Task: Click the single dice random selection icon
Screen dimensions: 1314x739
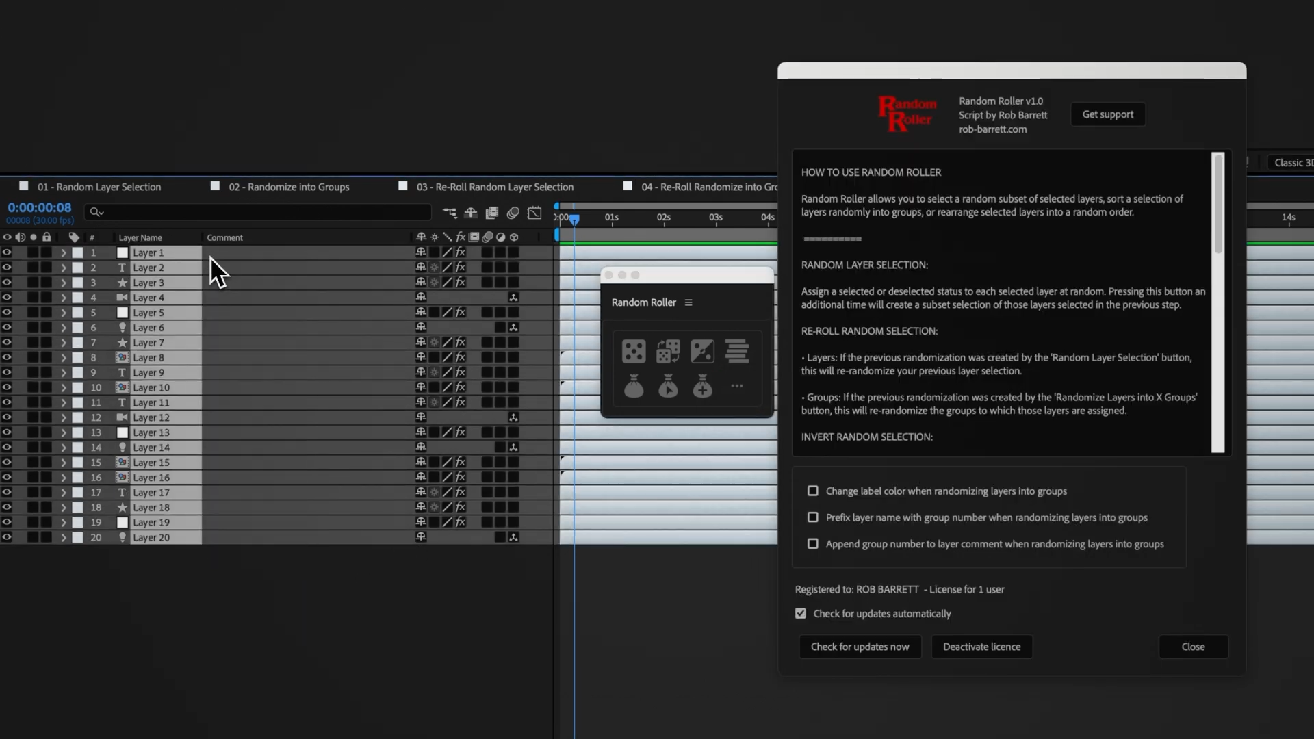Action: coord(634,352)
